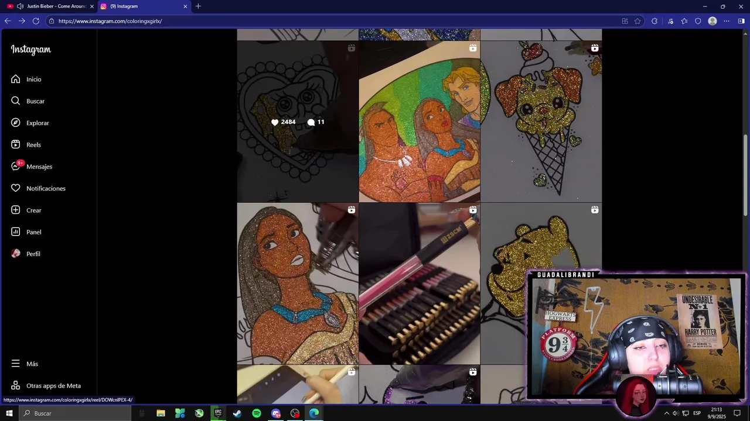Open the Edge profile avatar
Screen dimensions: 750x421
712,21
